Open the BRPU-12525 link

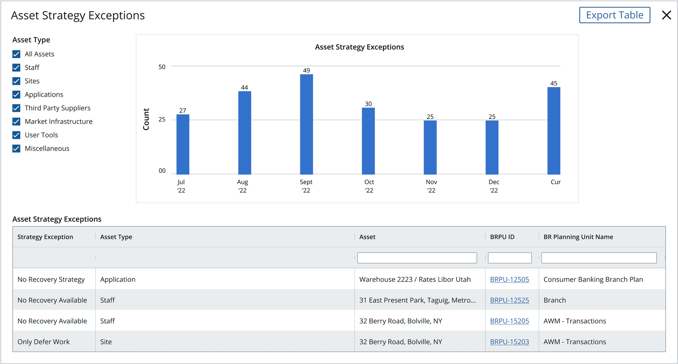click(509, 300)
